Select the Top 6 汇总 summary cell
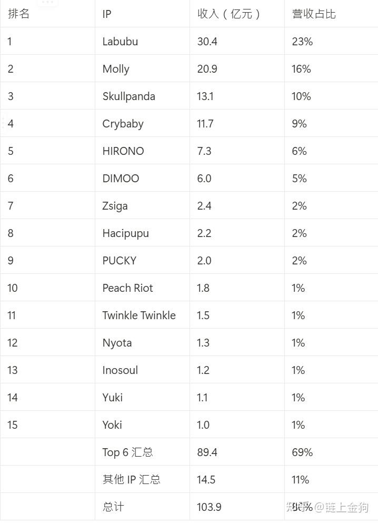This screenshot has height=523, width=378. pos(127,452)
